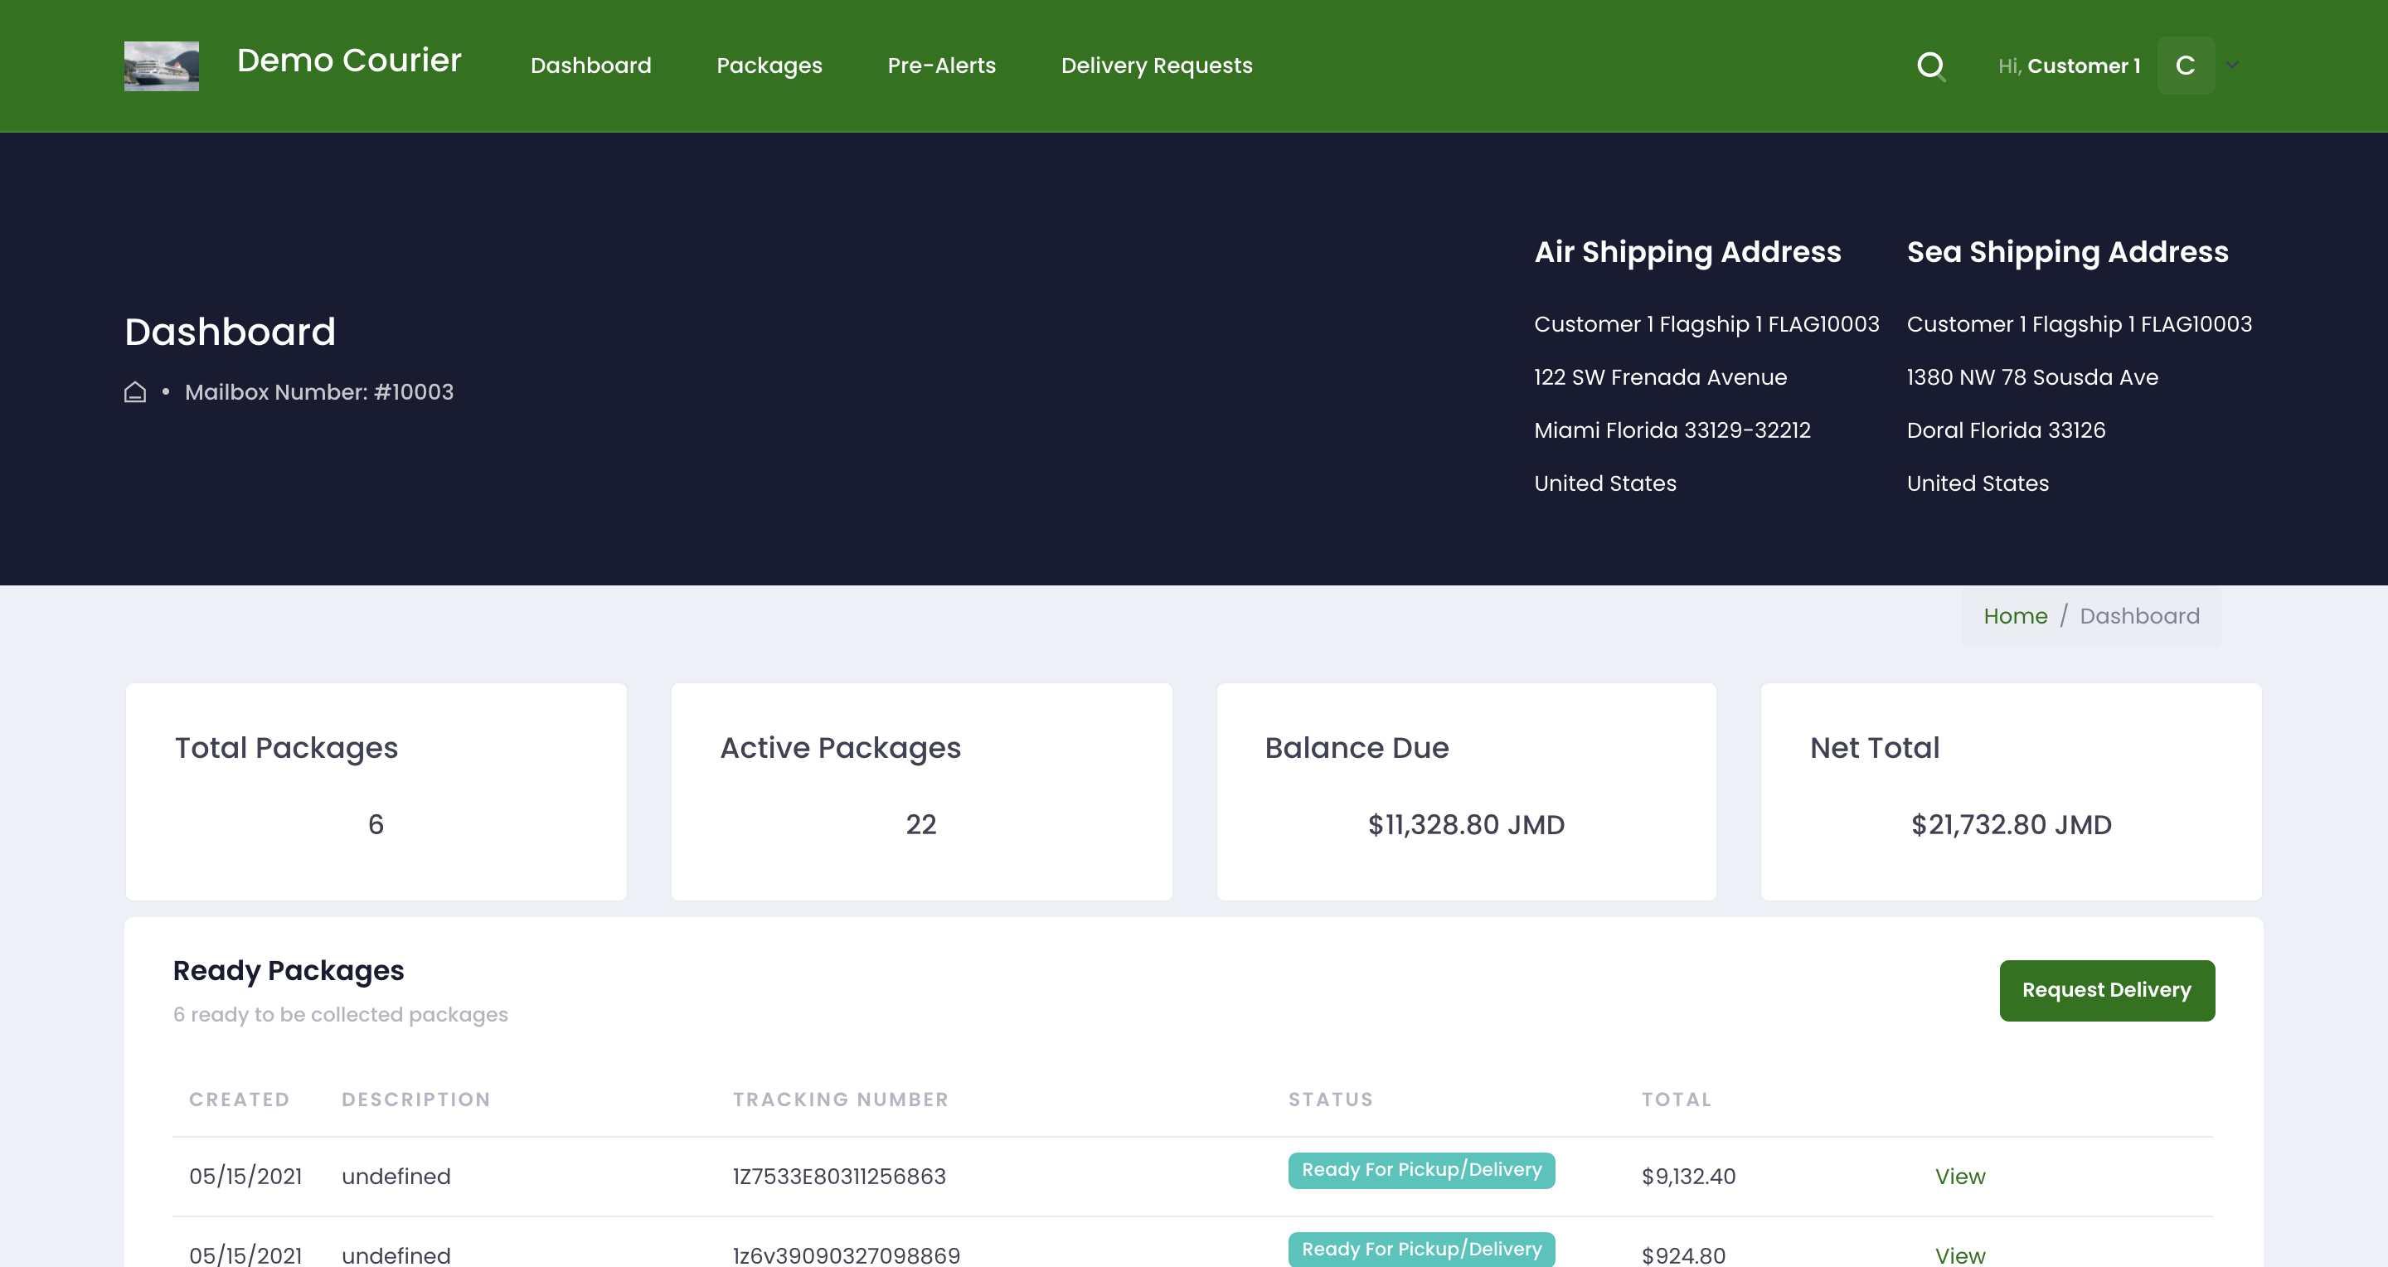This screenshot has height=1267, width=2388.
Task: Click the Total Packages card
Action: point(376,792)
